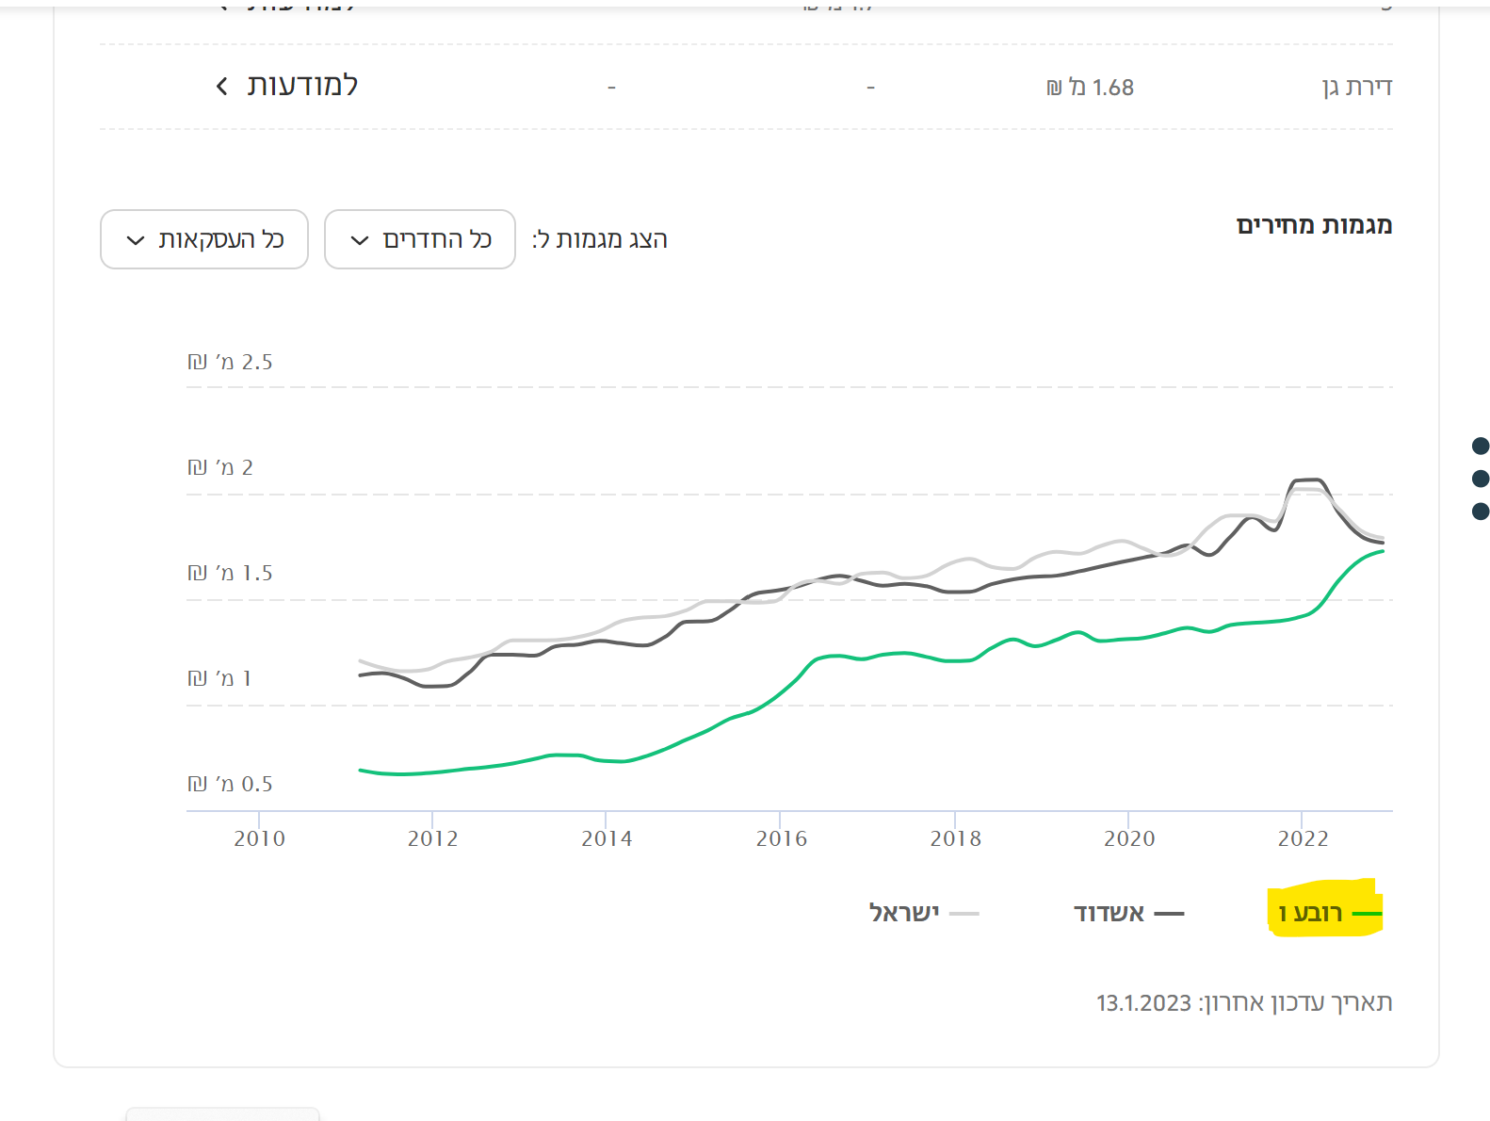Toggle the ישראל series legend label
The width and height of the screenshot is (1490, 1121).
coord(904,913)
